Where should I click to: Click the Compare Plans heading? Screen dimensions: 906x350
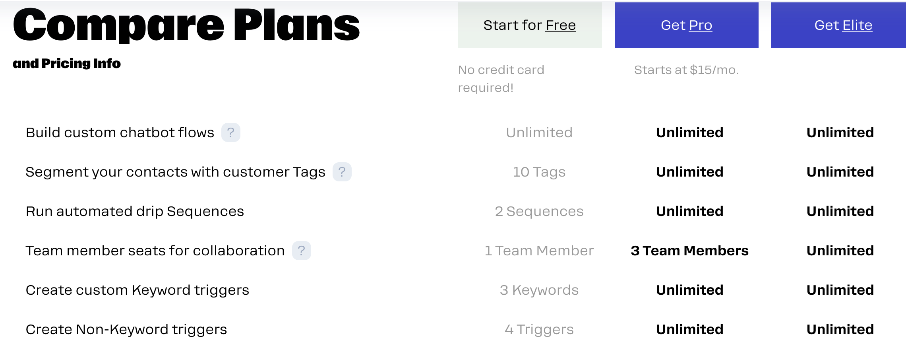point(186,25)
